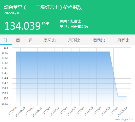Viewport: 135px width, 122px height.
Task: Open the 周同比 tab
Action: [x=99, y=40]
